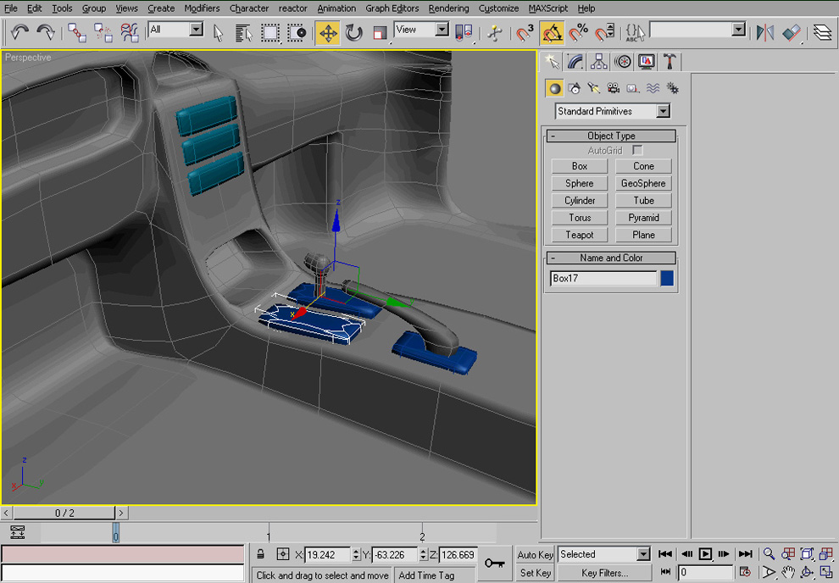Toggle the Auto Key animation mode
This screenshot has height=583, width=839.
click(x=536, y=555)
